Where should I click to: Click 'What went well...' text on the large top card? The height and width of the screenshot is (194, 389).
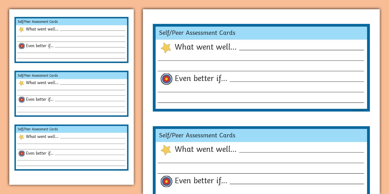[205, 47]
